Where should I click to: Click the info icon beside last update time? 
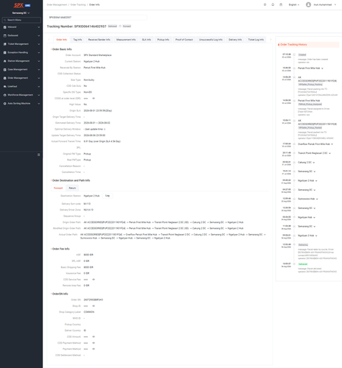click(x=105, y=129)
